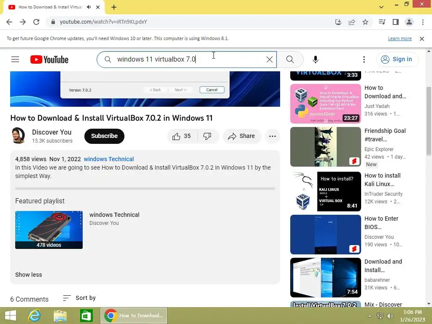This screenshot has width=432, height=324.
Task: Open Discover You channel name link
Action: click(x=51, y=132)
